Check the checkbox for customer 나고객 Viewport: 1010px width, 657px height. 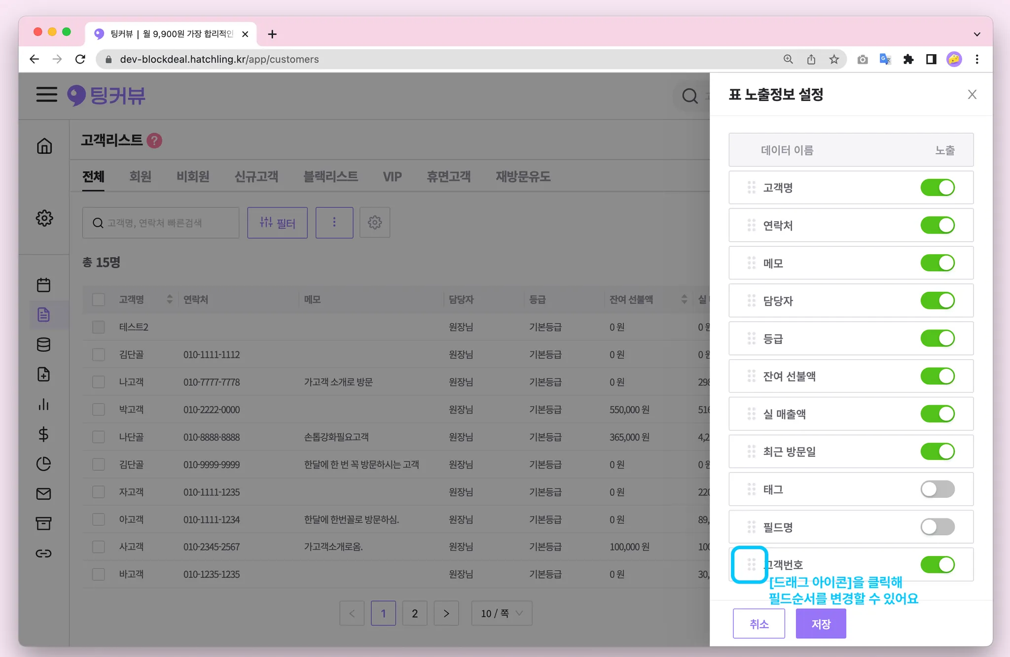coord(99,382)
